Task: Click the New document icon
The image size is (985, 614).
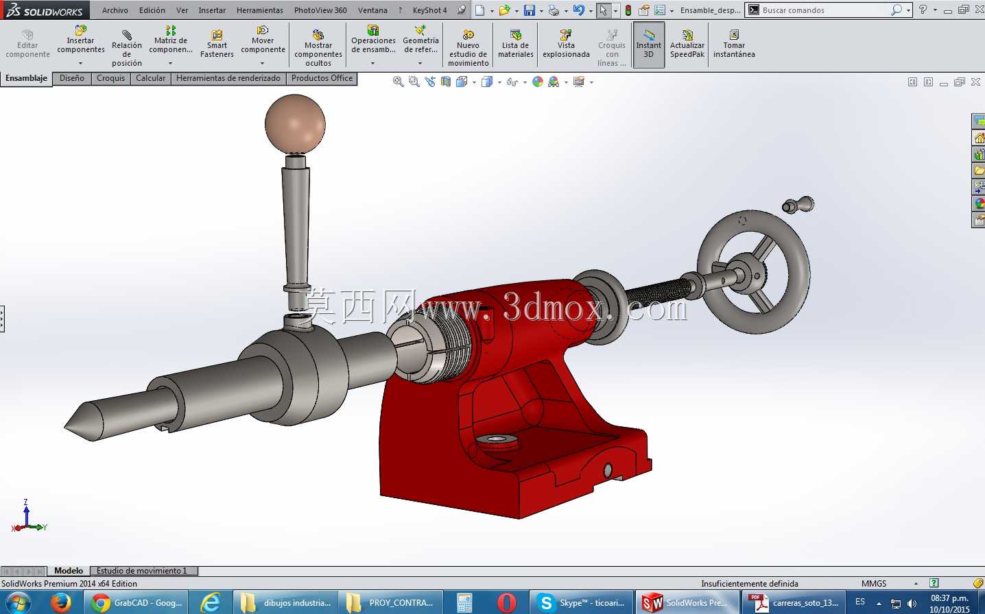Action: [x=480, y=10]
